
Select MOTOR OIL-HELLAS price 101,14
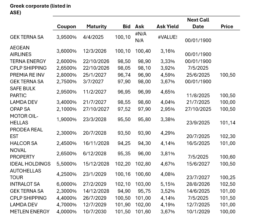(227, 123)
